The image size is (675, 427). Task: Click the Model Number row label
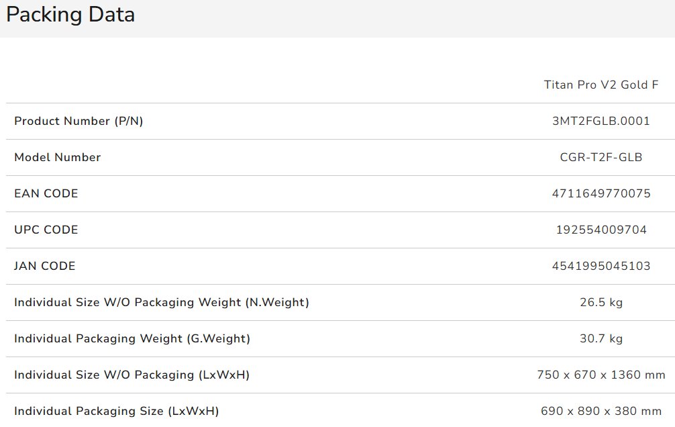tap(57, 157)
